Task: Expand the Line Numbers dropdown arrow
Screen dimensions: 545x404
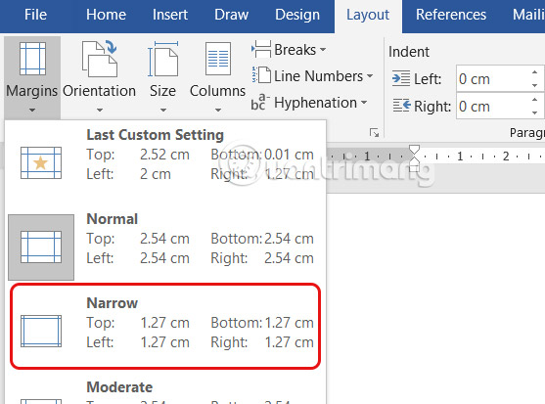Action: [370, 75]
